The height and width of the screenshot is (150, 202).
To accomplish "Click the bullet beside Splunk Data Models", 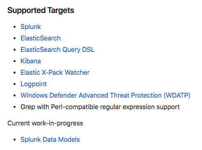I will (x=15, y=140).
